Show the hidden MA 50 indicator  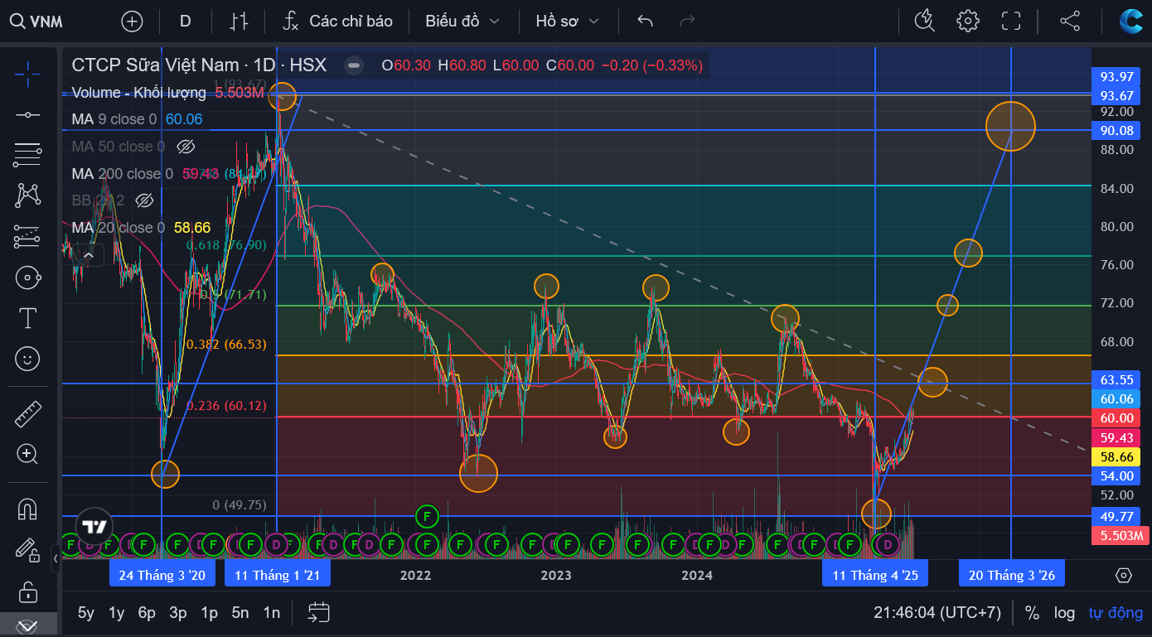[x=186, y=147]
